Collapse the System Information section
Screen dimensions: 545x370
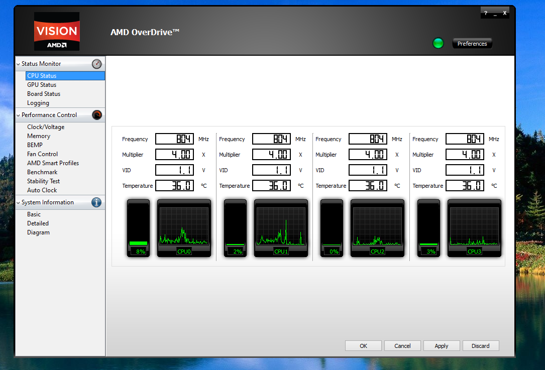(18, 203)
